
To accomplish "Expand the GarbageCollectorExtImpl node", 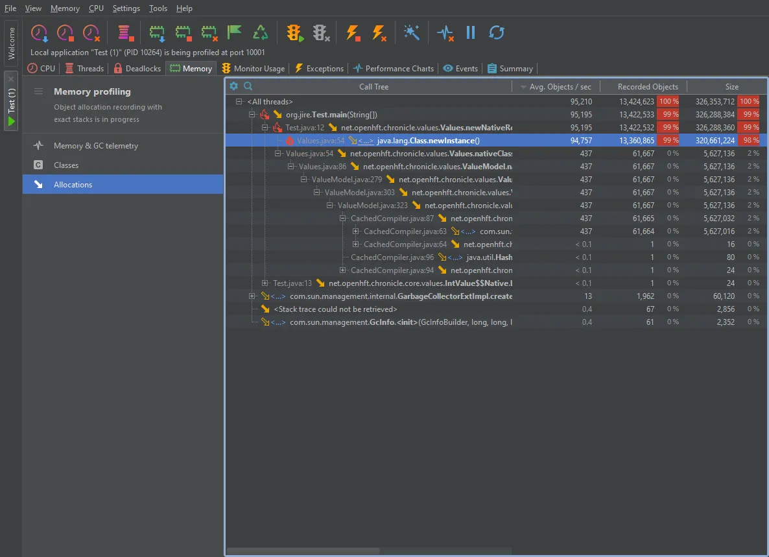I will pos(252,296).
